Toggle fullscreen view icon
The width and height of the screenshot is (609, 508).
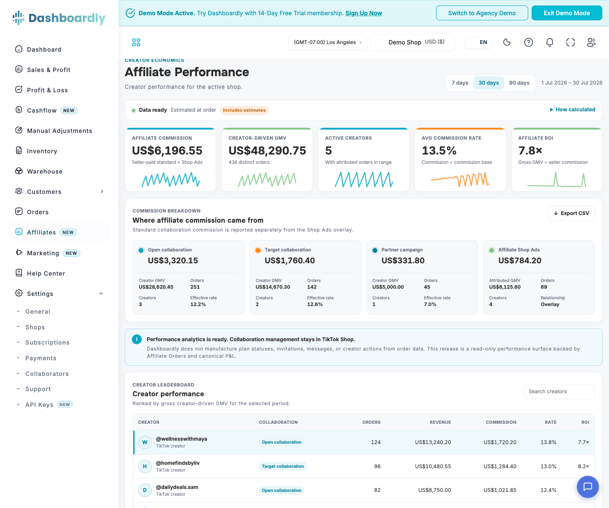(571, 42)
